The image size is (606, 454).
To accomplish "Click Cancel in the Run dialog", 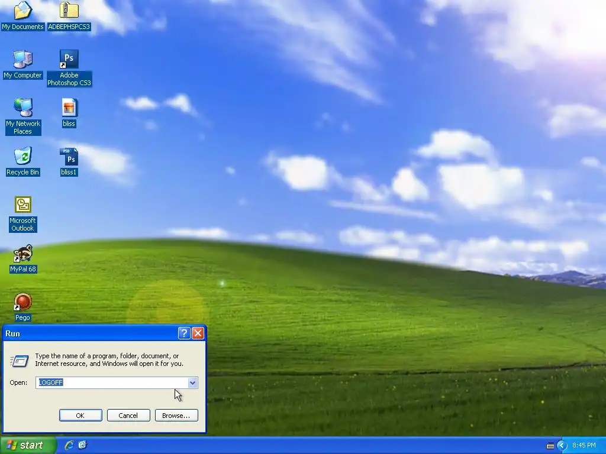I will [x=128, y=416].
